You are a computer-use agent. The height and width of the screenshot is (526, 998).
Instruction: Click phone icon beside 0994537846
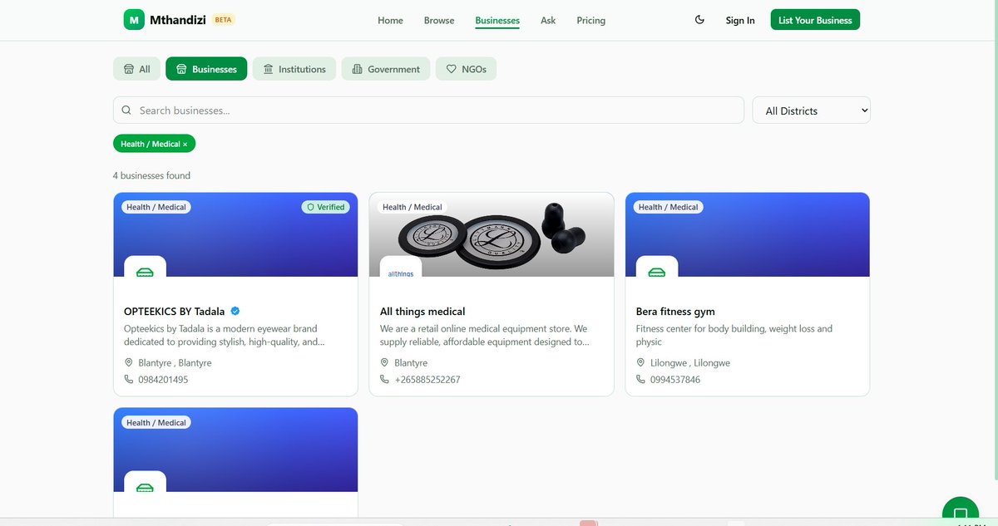pos(641,380)
